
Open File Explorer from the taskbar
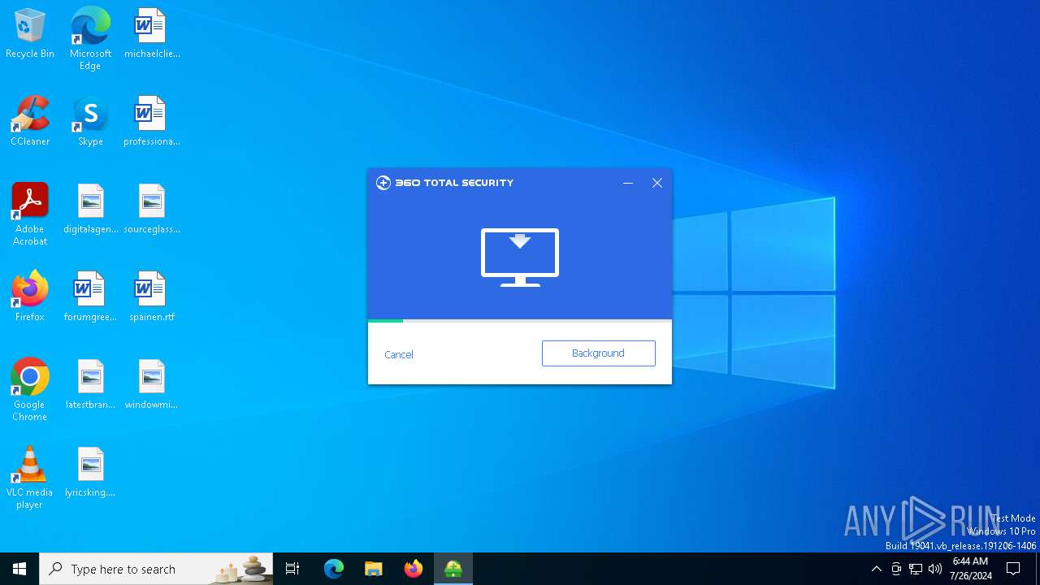[374, 569]
